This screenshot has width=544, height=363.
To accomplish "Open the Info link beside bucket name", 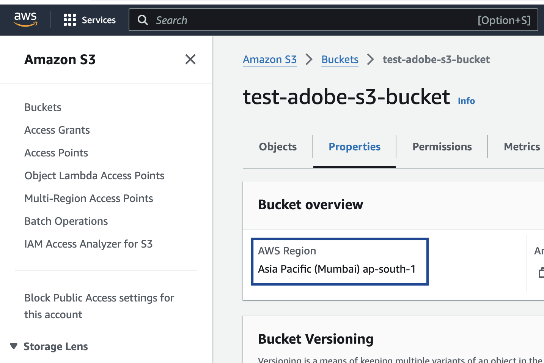I will coord(466,101).
